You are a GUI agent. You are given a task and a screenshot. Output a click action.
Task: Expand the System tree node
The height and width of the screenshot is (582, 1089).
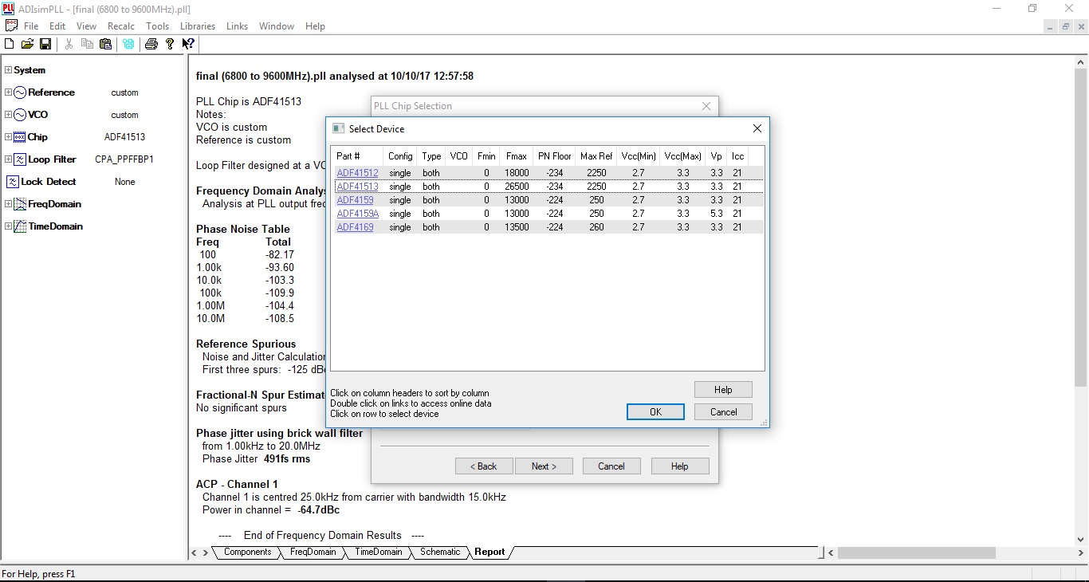[x=8, y=70]
